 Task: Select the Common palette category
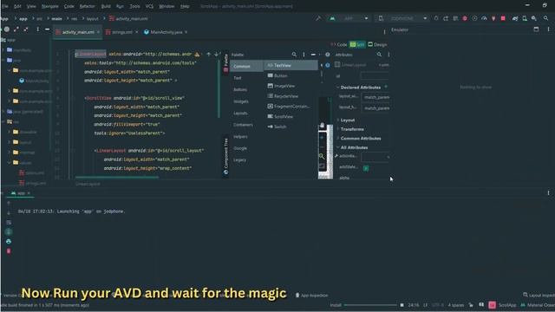[x=246, y=66]
